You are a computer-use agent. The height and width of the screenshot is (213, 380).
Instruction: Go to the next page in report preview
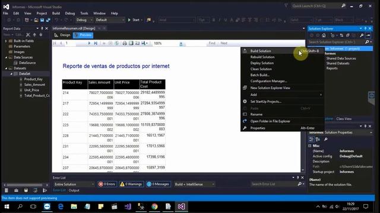89,43
